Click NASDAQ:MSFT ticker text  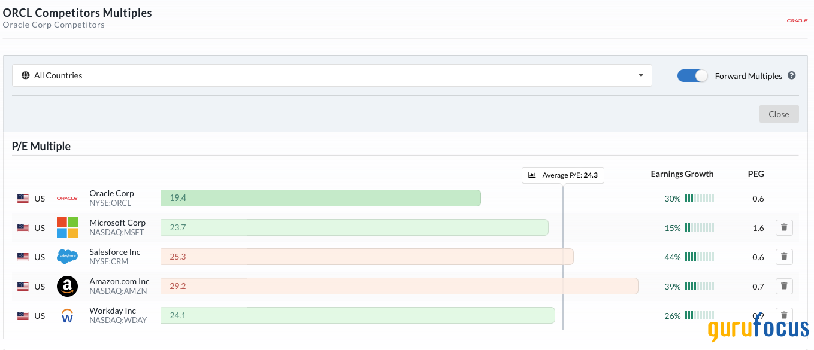pyautogui.click(x=117, y=232)
